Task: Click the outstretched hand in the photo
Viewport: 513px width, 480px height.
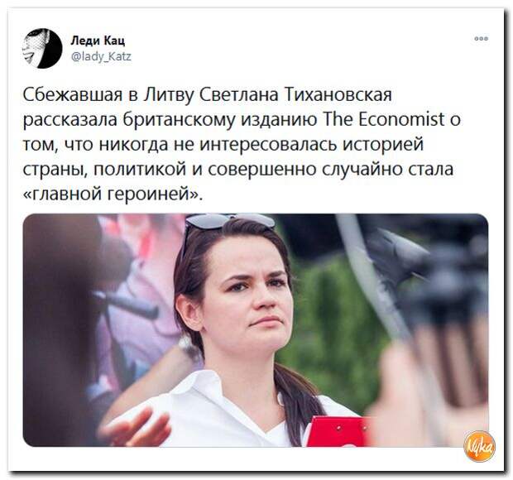Action: tap(137, 427)
